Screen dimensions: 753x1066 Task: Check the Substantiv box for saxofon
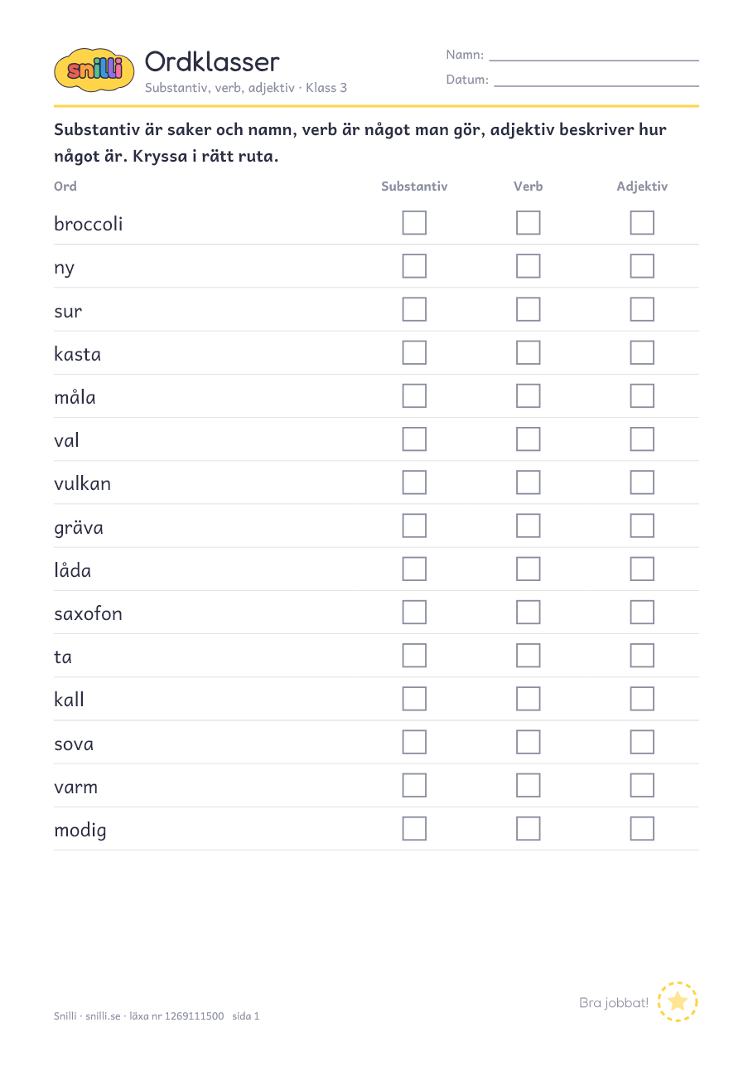click(414, 612)
